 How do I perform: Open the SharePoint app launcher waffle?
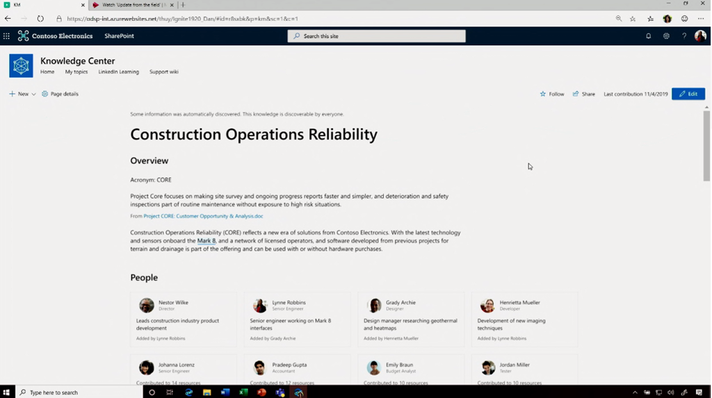tap(6, 36)
